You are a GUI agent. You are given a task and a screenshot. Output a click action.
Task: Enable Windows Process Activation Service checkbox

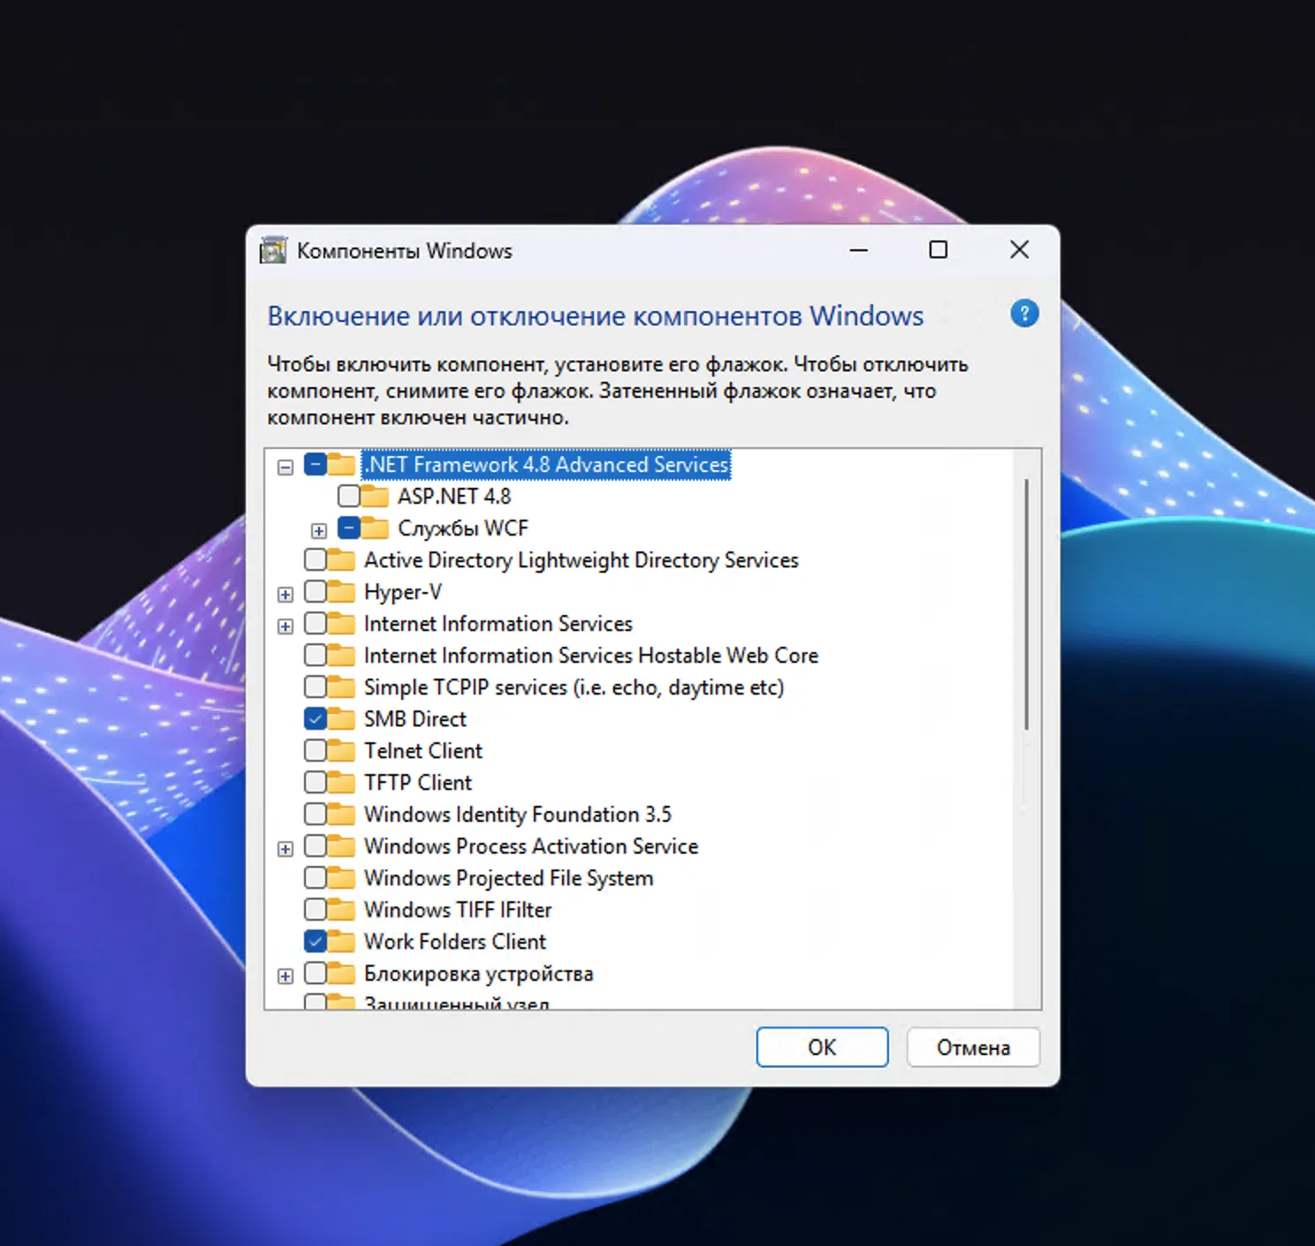[x=315, y=846]
